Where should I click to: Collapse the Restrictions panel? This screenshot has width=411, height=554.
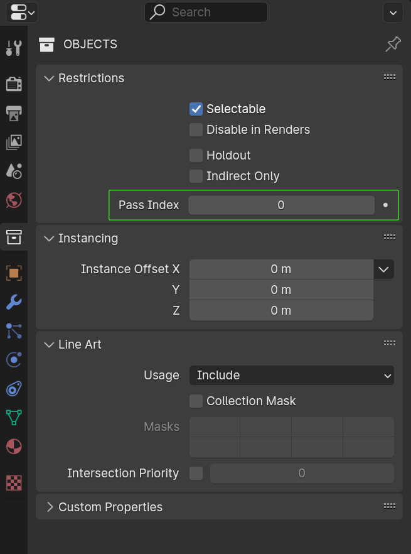[49, 78]
